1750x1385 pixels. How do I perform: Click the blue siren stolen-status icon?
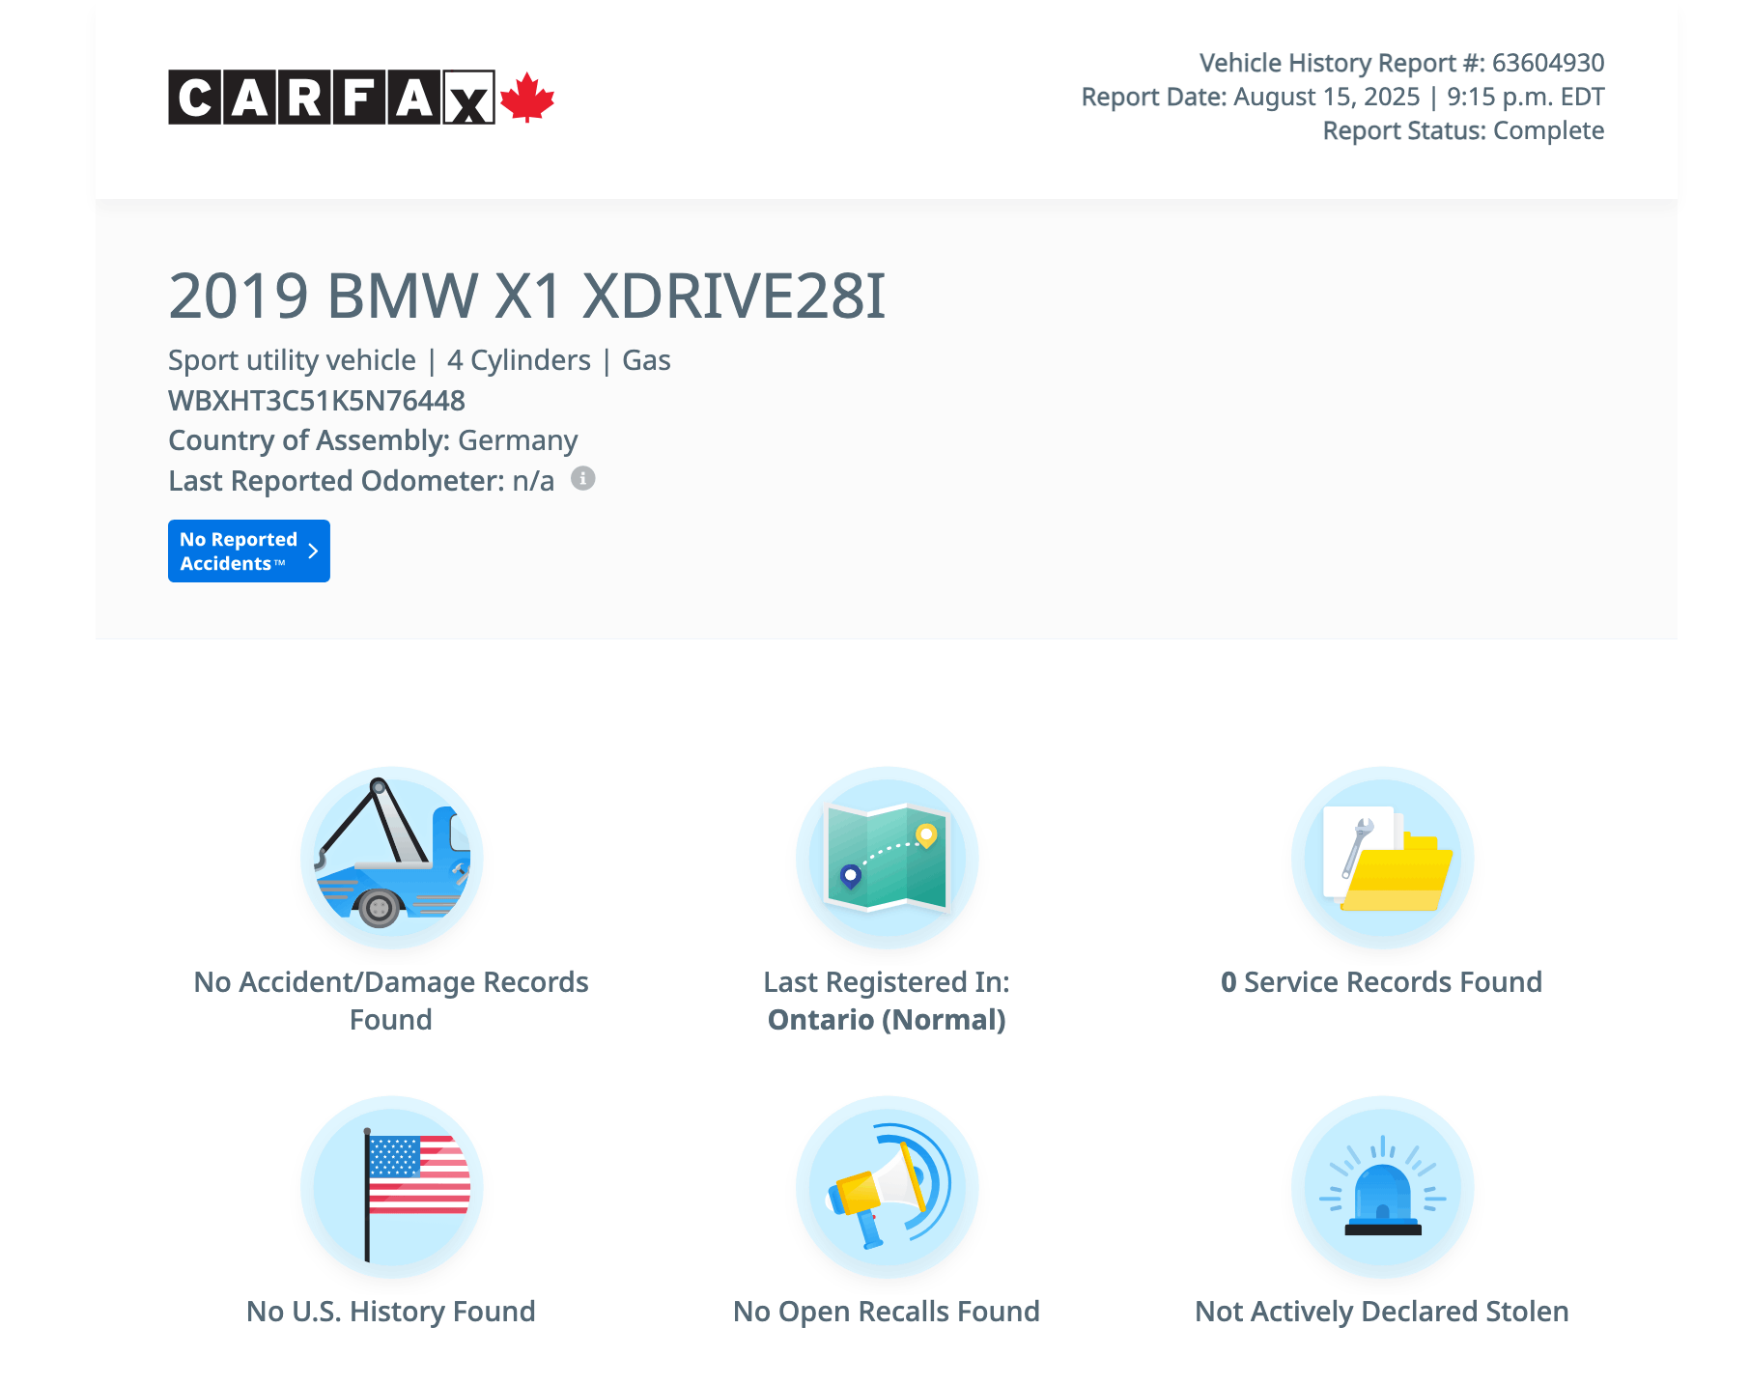pyautogui.click(x=1382, y=1187)
